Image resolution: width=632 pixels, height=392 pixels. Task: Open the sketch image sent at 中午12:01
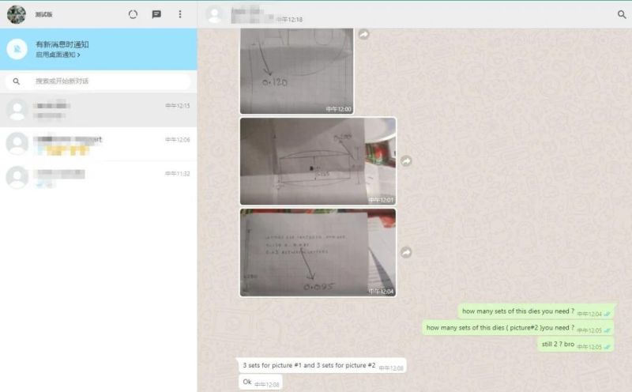(318, 161)
